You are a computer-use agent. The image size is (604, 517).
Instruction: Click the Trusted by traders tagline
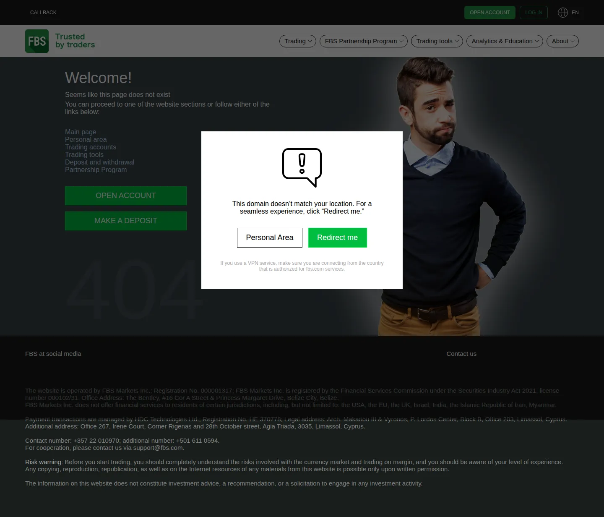click(x=75, y=41)
